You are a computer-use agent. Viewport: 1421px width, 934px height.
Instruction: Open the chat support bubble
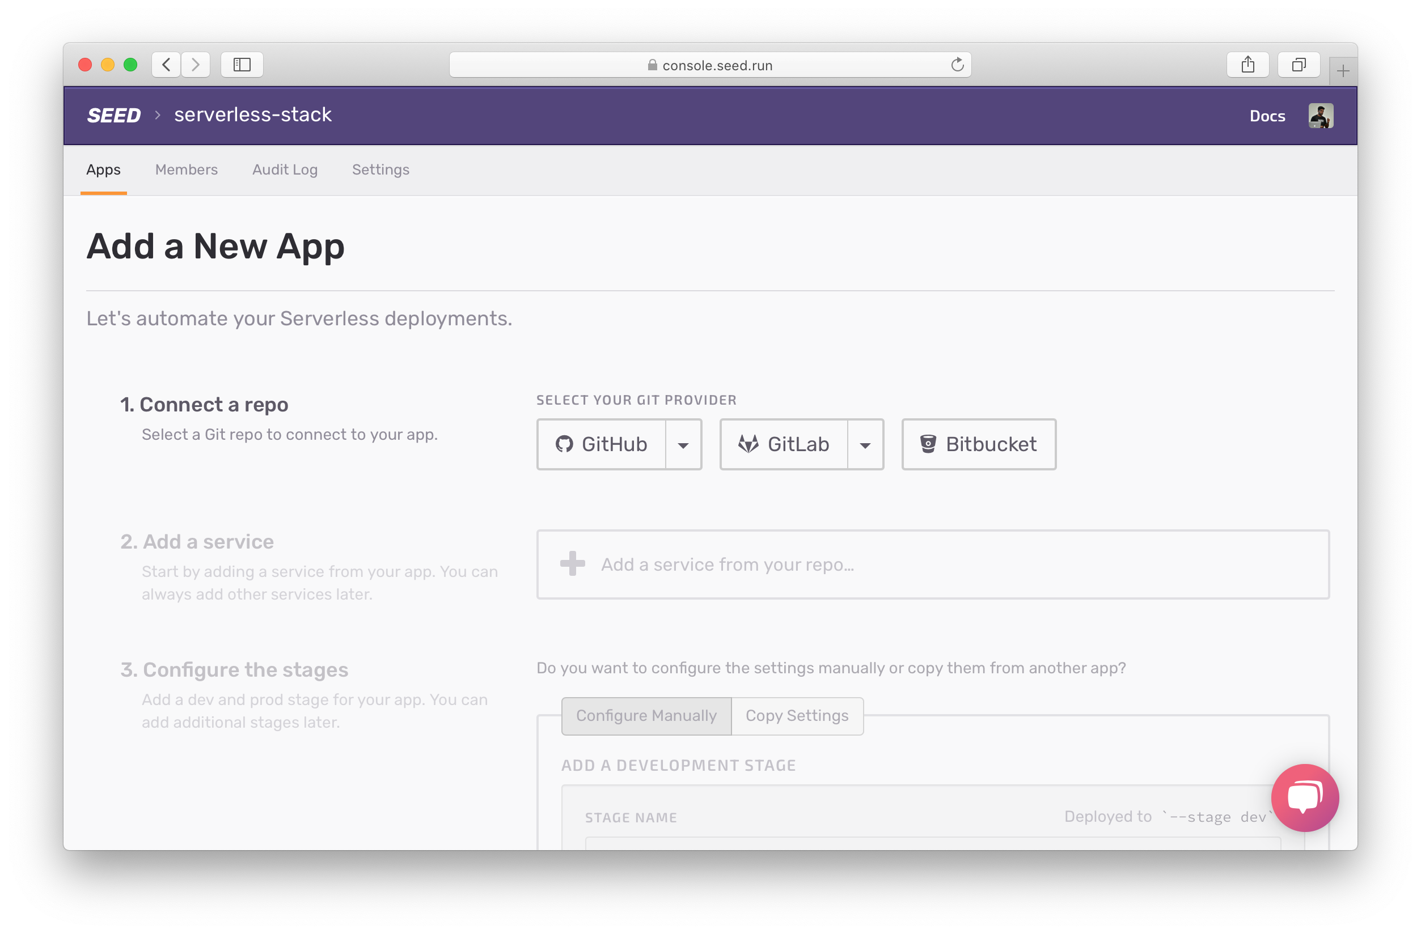[x=1305, y=797]
